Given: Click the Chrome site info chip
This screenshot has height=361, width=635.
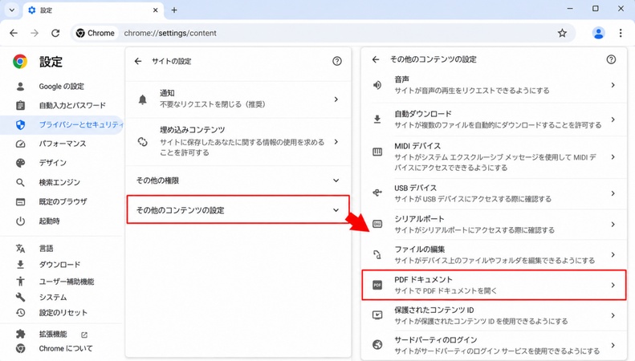Looking at the screenshot, I should point(96,33).
